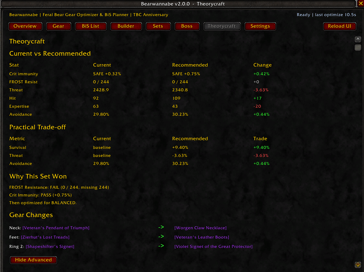Click the Survival trade value +9.40%
Viewport: 364px width, 272px height.
click(x=262, y=148)
